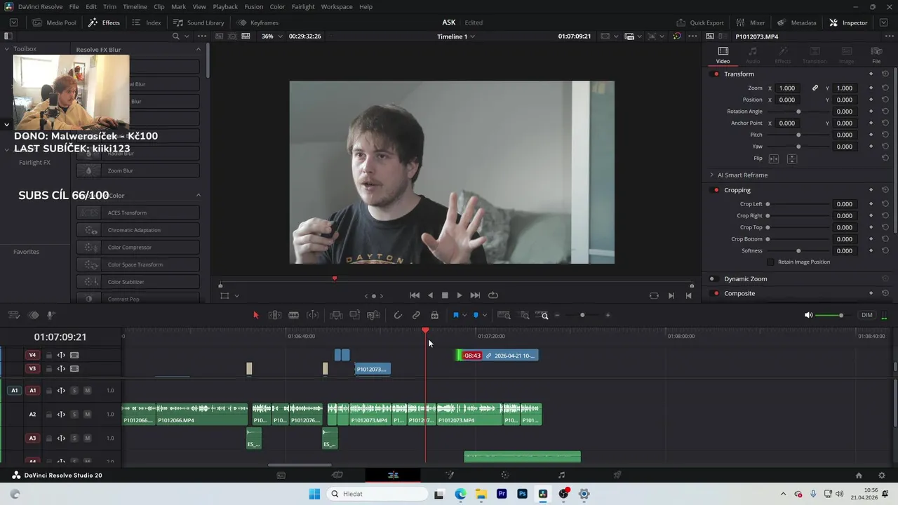This screenshot has width=898, height=505.
Task: Click the Quick Export button
Action: click(x=700, y=22)
